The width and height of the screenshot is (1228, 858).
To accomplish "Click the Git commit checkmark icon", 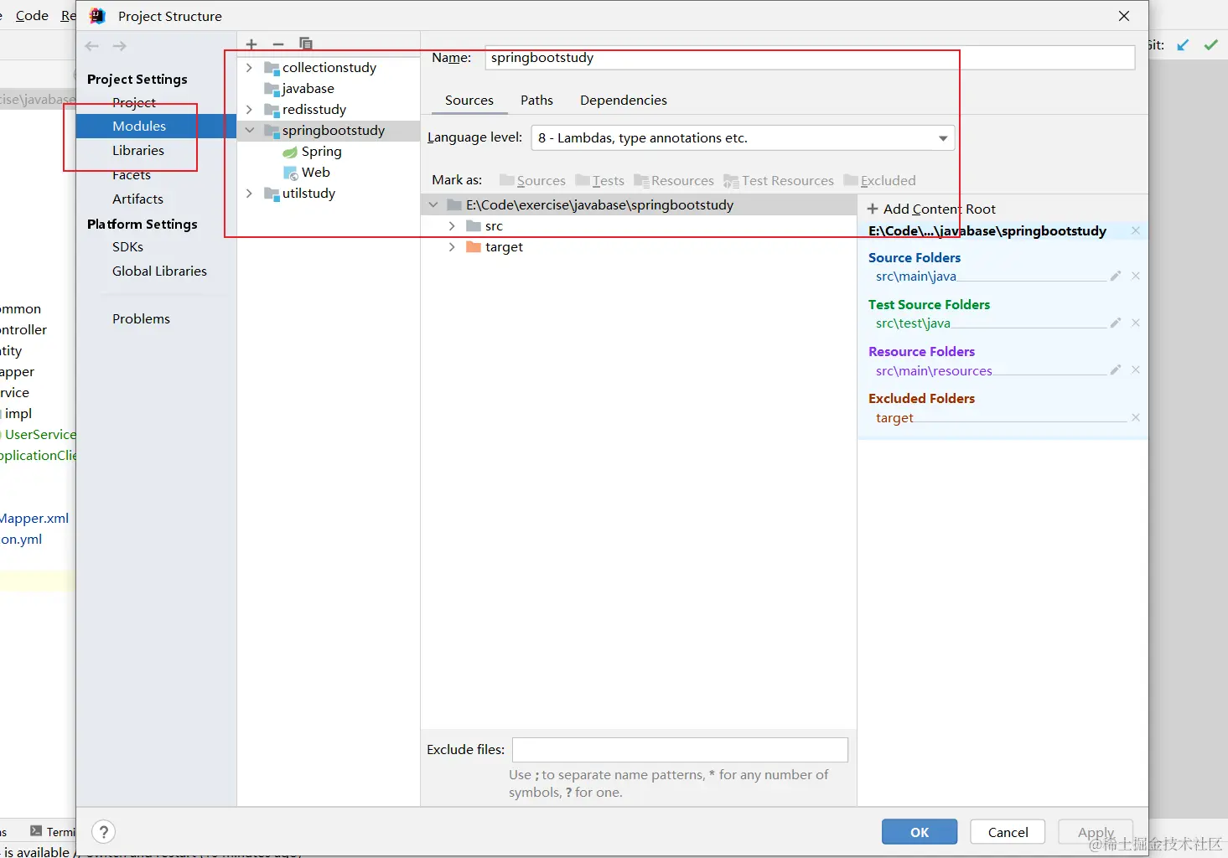I will tap(1211, 45).
